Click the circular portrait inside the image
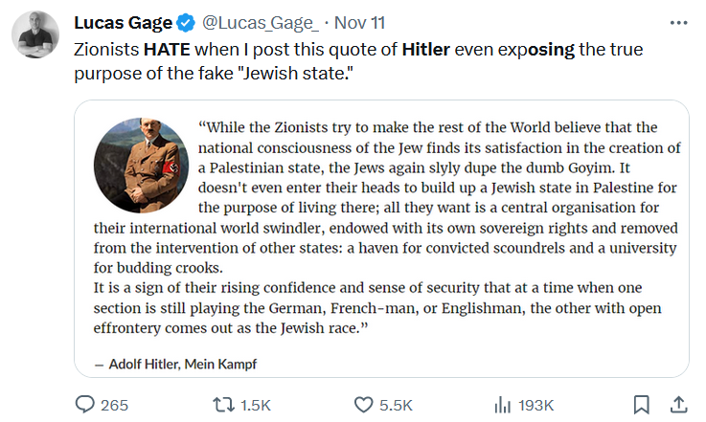The image size is (706, 422). 142,166
